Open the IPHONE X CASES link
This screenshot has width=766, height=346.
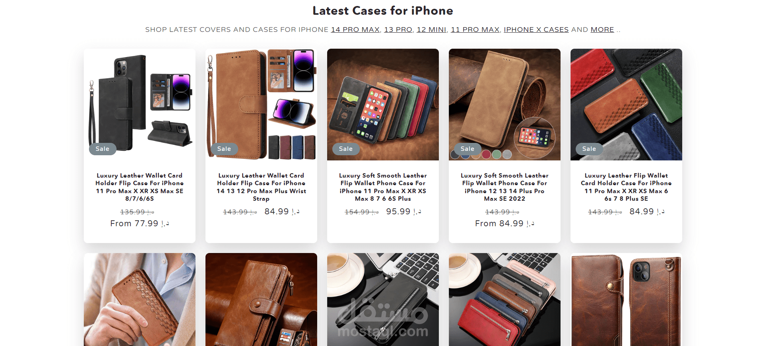pos(536,30)
